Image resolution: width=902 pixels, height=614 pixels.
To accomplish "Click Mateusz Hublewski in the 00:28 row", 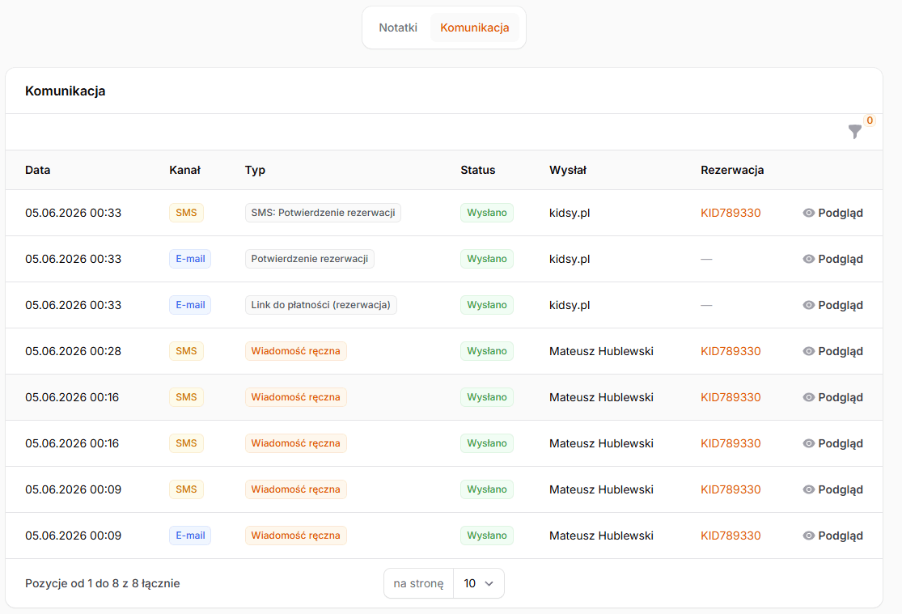I will coord(601,351).
